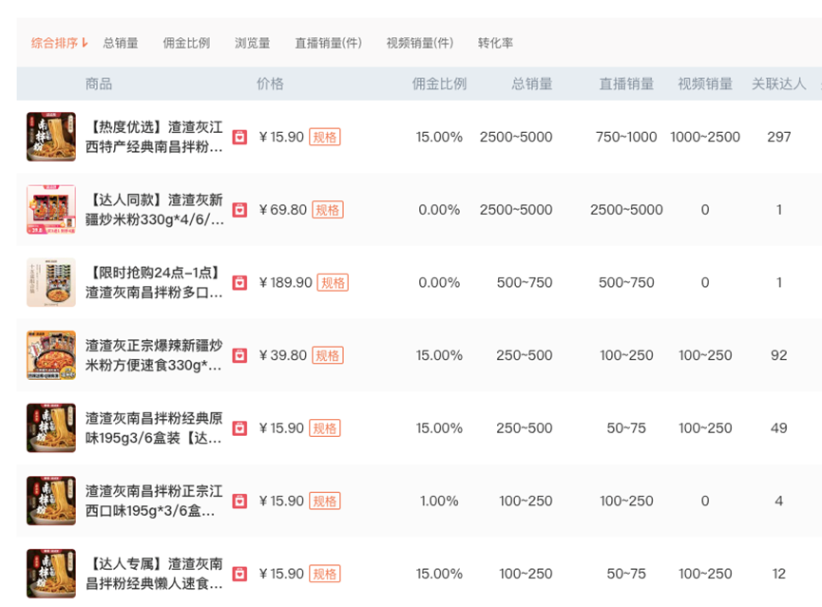Open the 【热度优选】渣渣灰江西特产 product title
822x607 pixels.
pyautogui.click(x=154, y=137)
